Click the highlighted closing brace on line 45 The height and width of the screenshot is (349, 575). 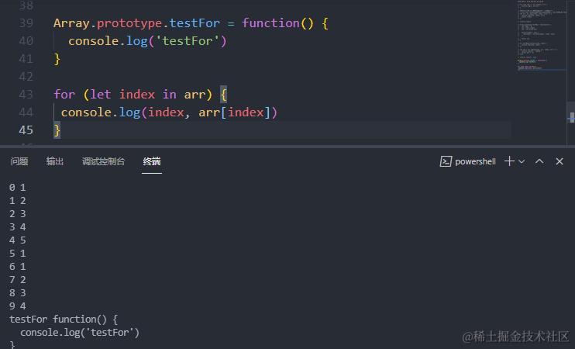[x=57, y=130]
